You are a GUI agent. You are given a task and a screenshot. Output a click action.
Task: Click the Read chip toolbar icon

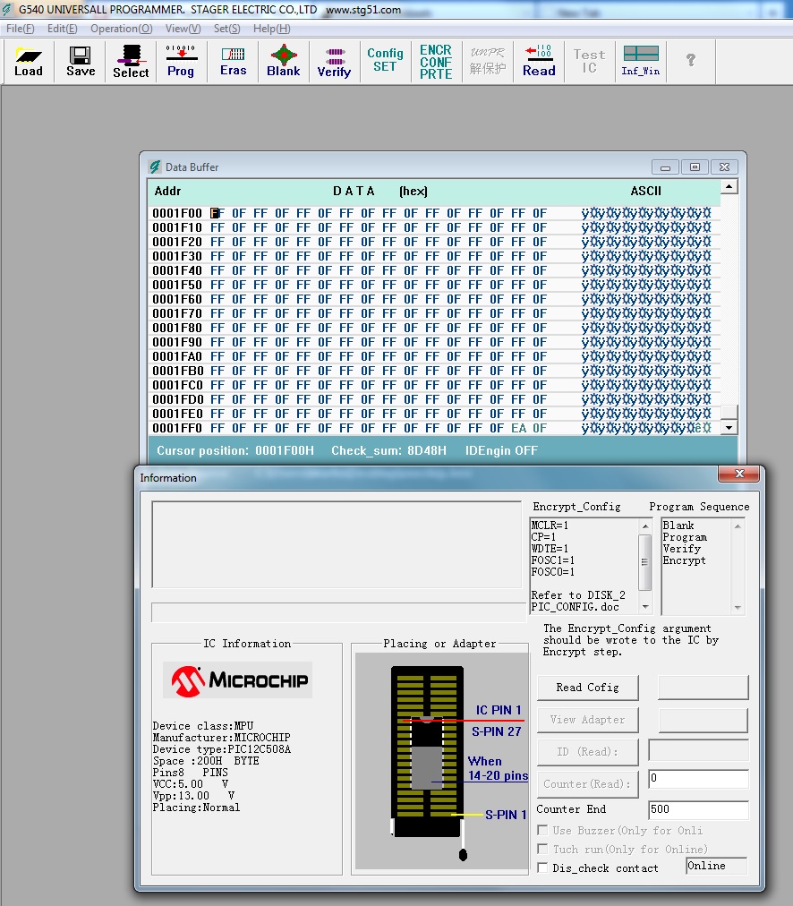(539, 61)
